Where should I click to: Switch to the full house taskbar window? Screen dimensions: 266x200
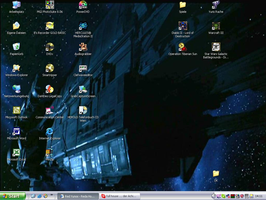119,196
